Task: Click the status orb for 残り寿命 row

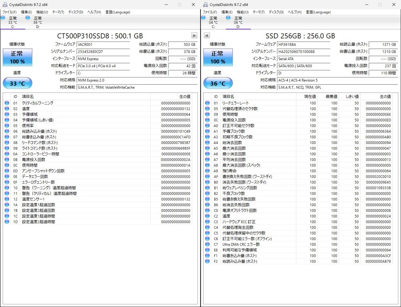Action: (207, 171)
